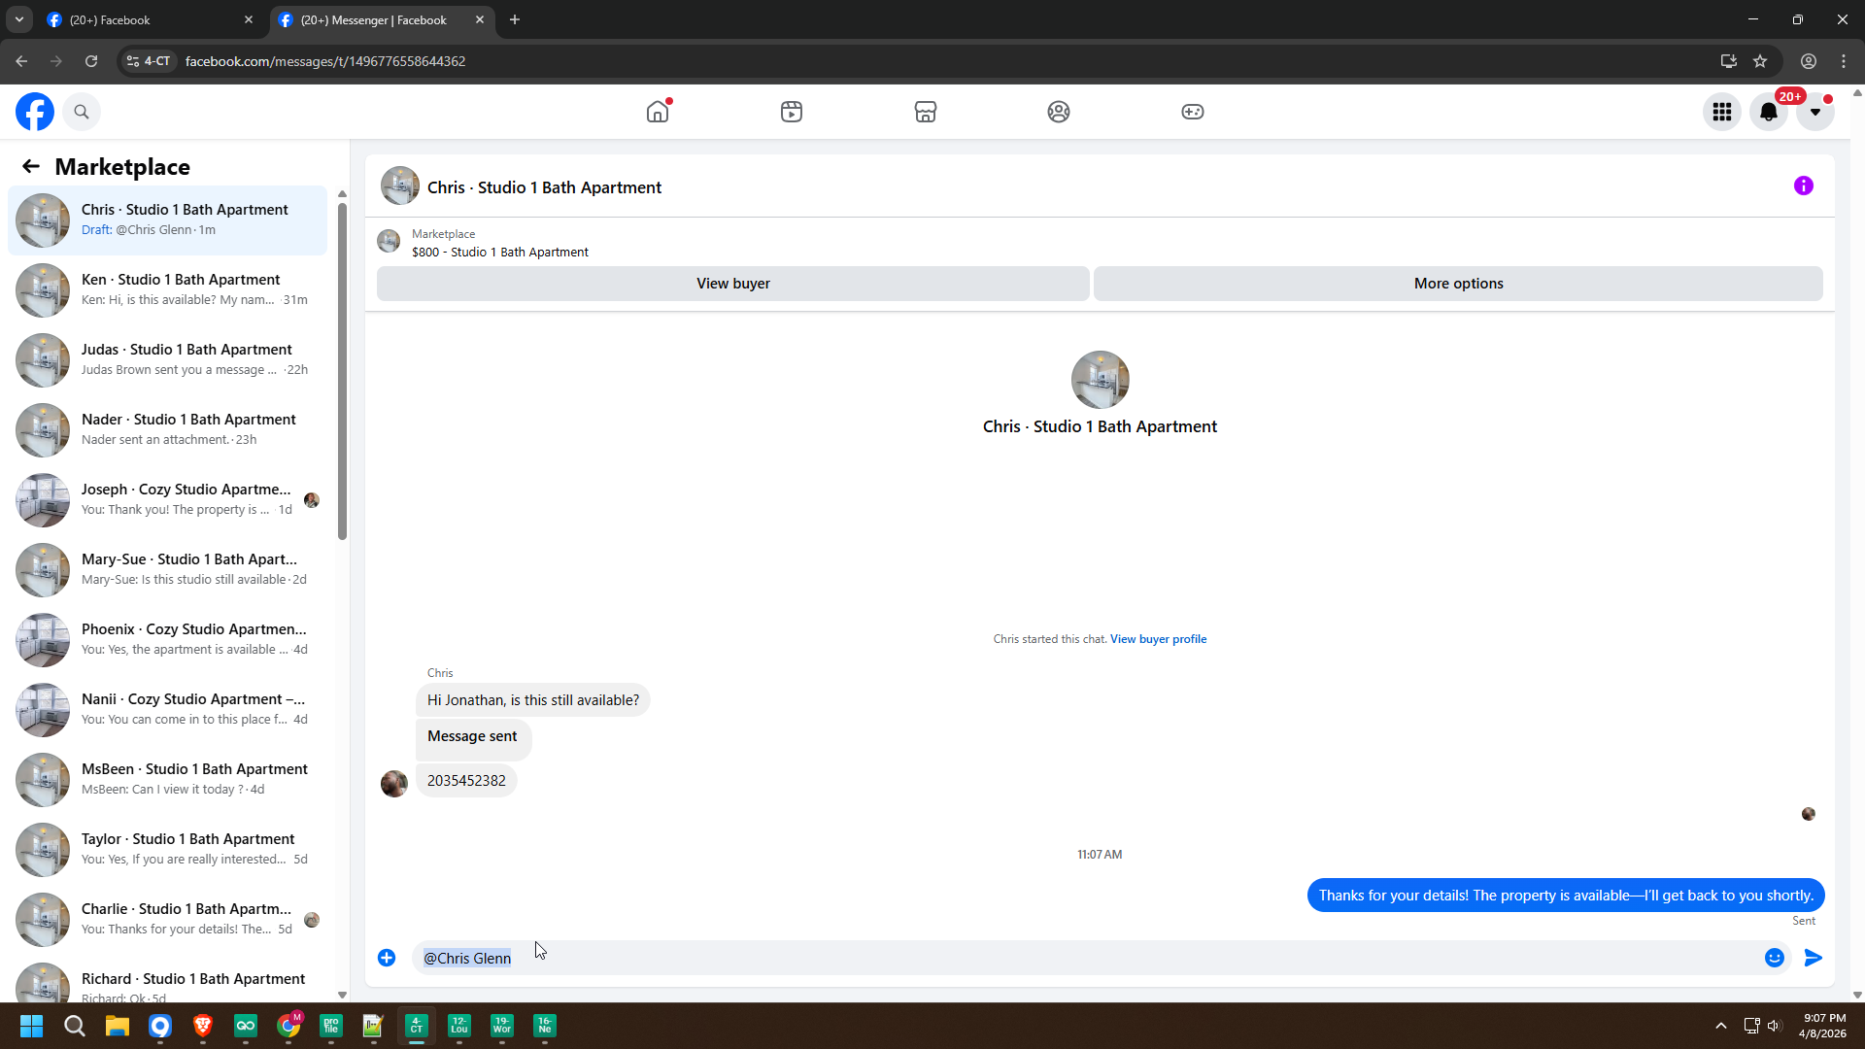The image size is (1865, 1049).
Task: Click the More options button
Action: (1458, 284)
